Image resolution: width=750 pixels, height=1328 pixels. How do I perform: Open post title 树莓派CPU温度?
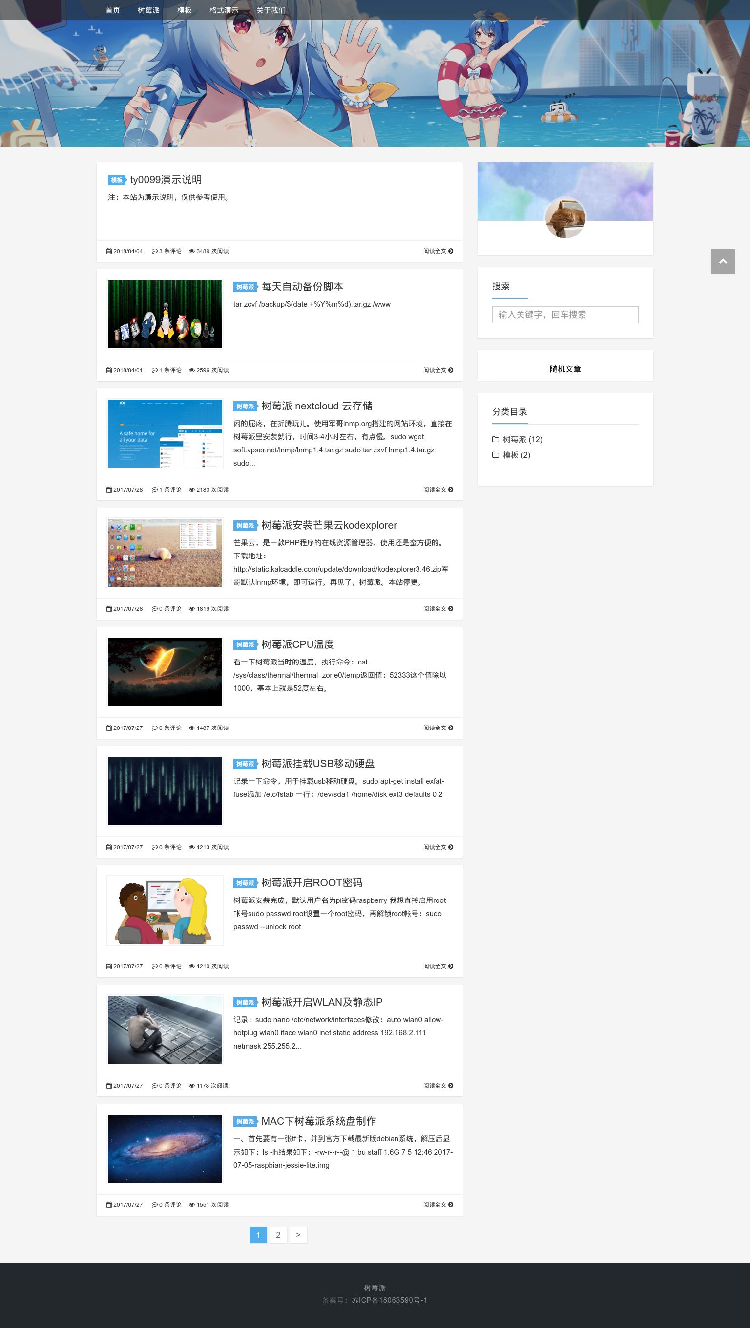(298, 644)
